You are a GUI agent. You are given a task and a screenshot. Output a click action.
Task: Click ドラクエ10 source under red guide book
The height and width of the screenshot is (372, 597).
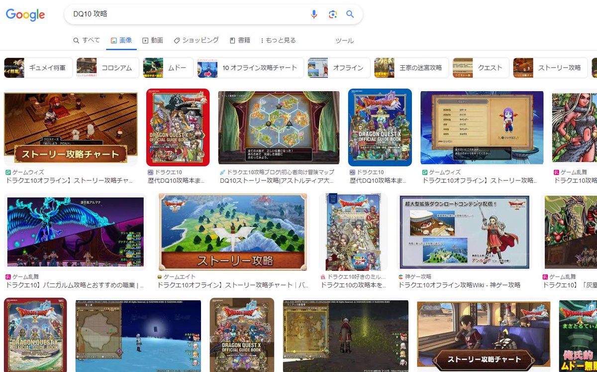click(169, 172)
